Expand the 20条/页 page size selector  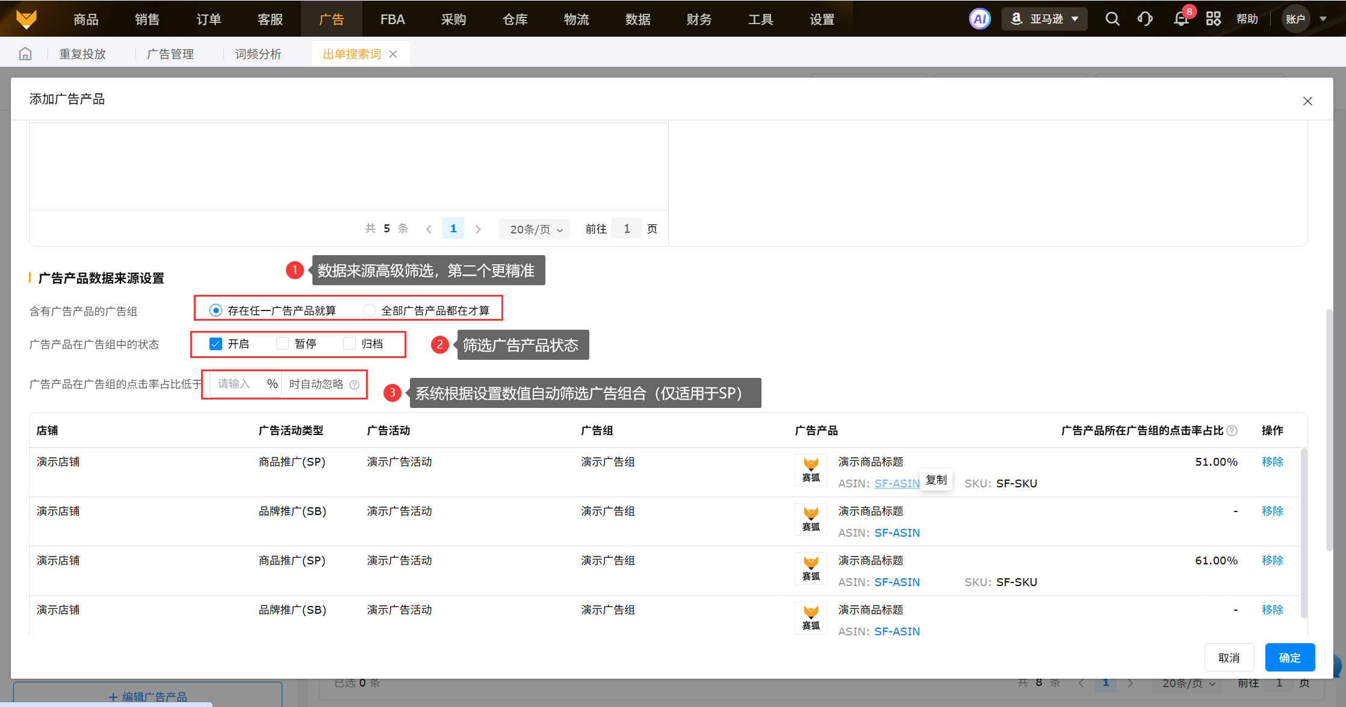click(535, 229)
